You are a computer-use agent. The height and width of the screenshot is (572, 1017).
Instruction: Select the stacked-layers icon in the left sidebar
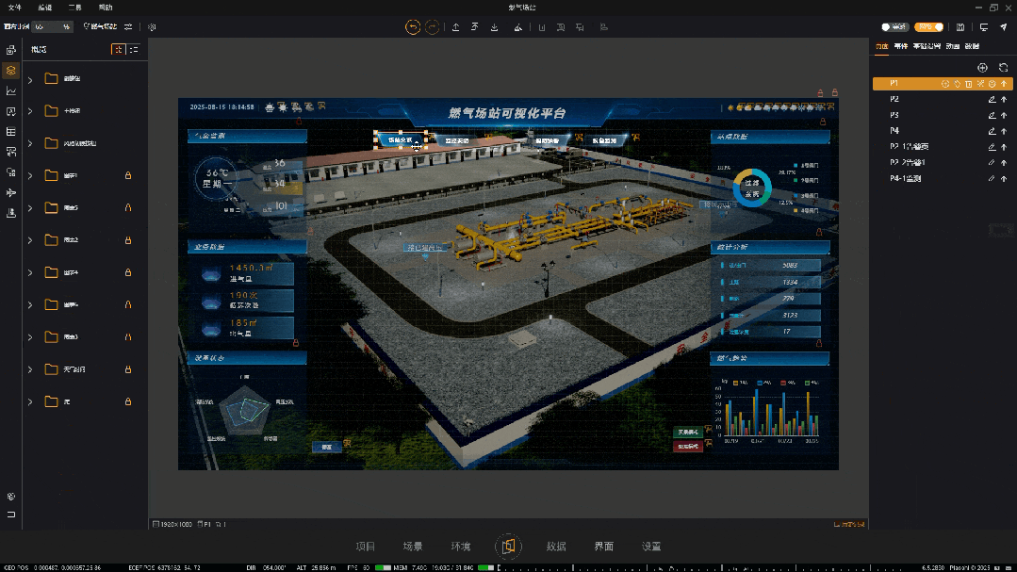[x=11, y=70]
